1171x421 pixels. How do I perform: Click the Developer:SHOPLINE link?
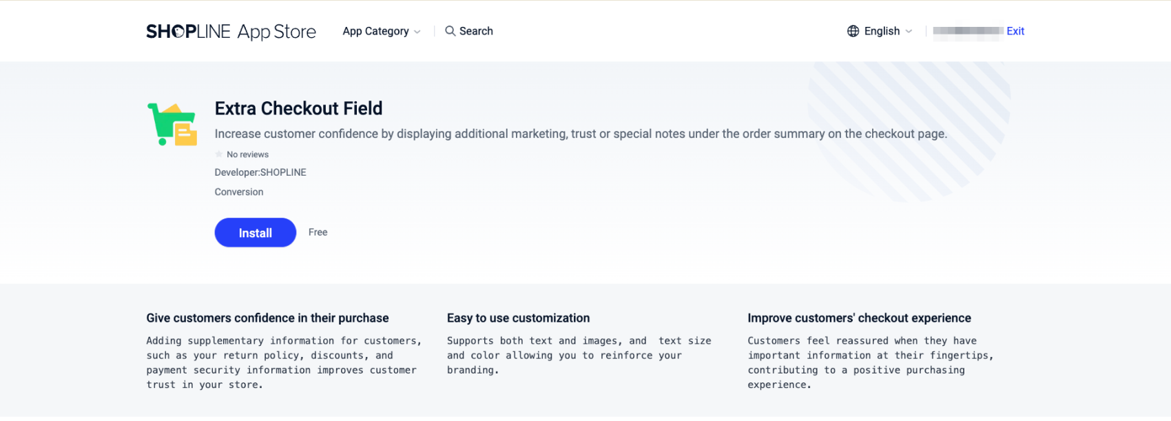pyautogui.click(x=260, y=172)
